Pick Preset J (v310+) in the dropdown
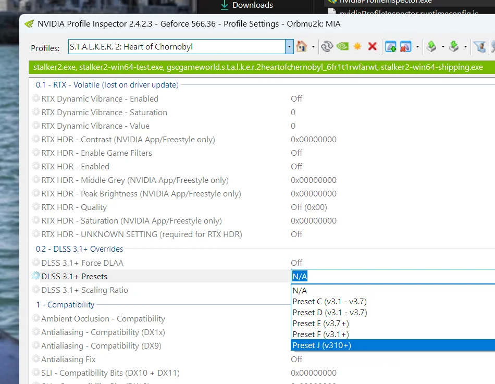This screenshot has height=384, width=495. tap(393, 345)
